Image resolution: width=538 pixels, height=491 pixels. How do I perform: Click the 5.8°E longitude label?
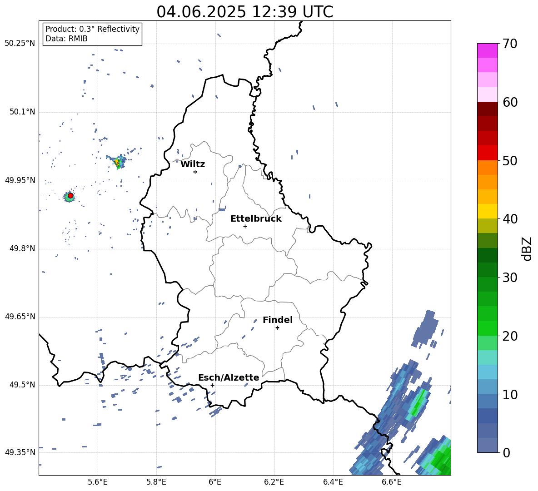coord(156,482)
